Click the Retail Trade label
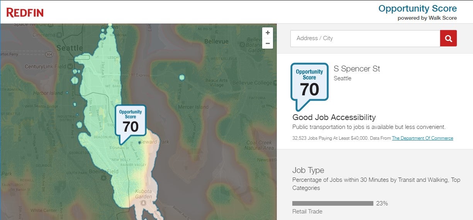Screen dimensions: 473x220 [x=307, y=212]
